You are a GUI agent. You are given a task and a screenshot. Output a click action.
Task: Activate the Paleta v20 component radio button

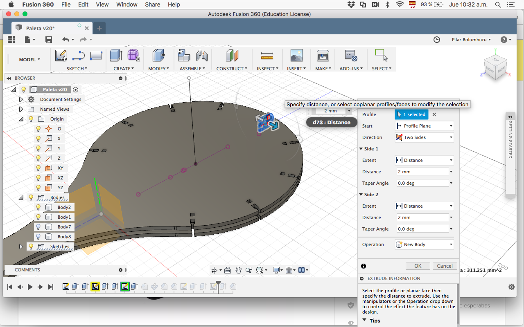[x=75, y=90]
